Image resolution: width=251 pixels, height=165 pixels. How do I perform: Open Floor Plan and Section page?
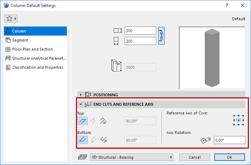[32, 49]
